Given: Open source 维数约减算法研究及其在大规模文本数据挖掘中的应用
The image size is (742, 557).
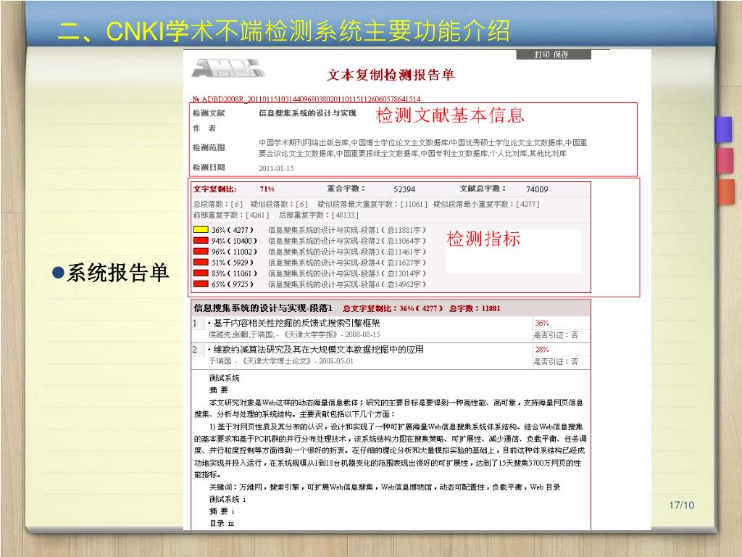Looking at the screenshot, I should (x=319, y=350).
